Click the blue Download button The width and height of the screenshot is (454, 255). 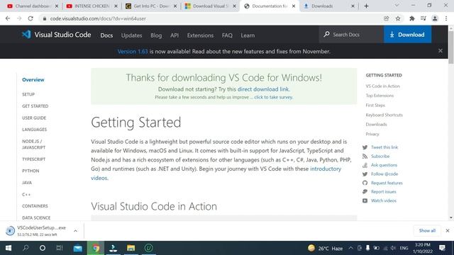pyautogui.click(x=407, y=35)
